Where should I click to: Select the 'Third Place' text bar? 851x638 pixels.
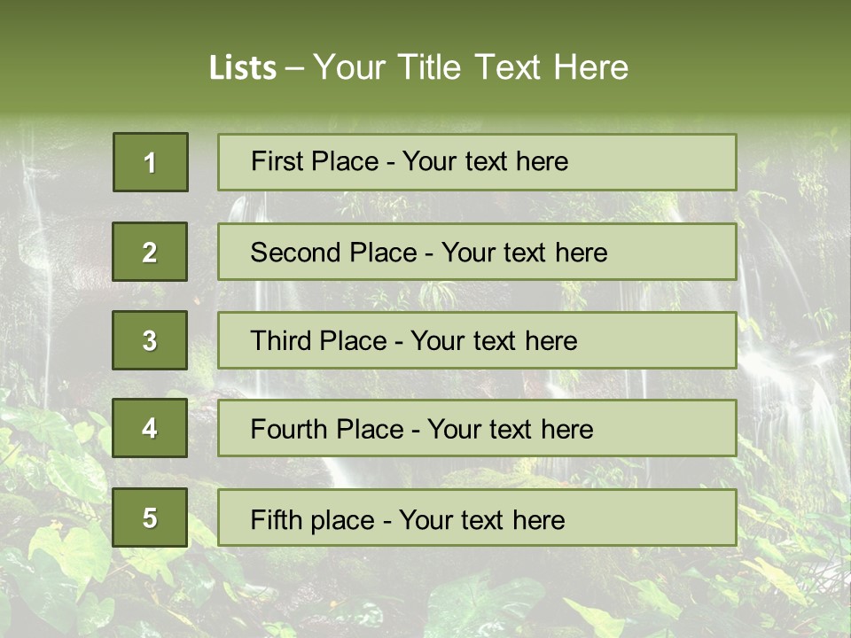(477, 340)
